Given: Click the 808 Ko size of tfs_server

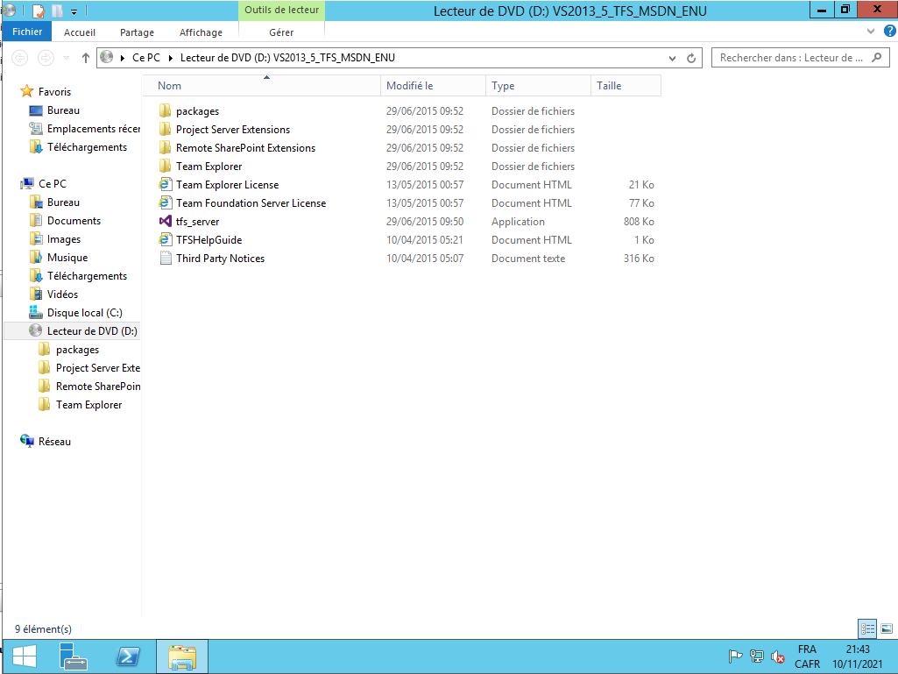Looking at the screenshot, I should click(639, 221).
